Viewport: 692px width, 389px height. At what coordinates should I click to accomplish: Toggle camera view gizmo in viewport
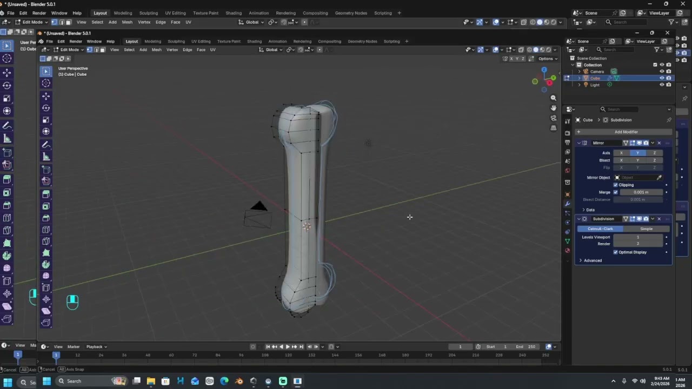(x=553, y=118)
